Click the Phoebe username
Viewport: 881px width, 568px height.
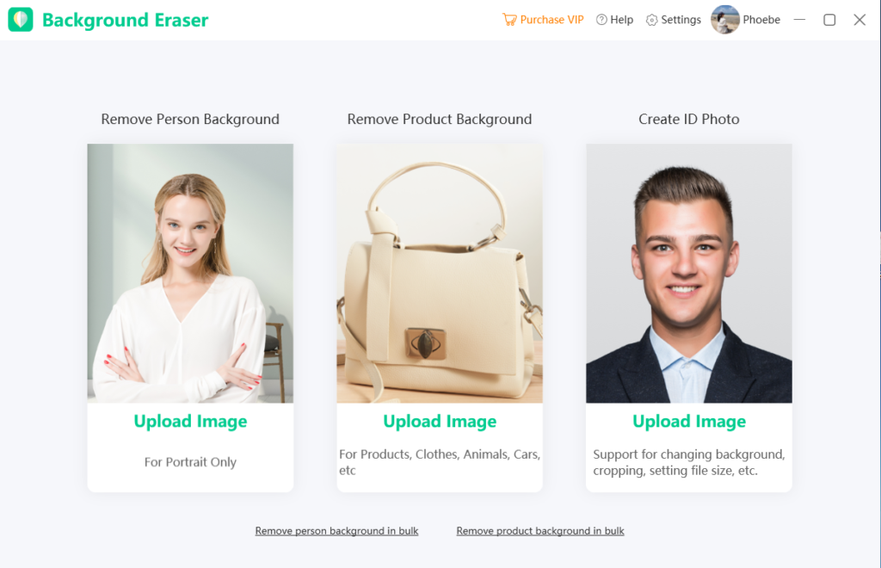761,20
